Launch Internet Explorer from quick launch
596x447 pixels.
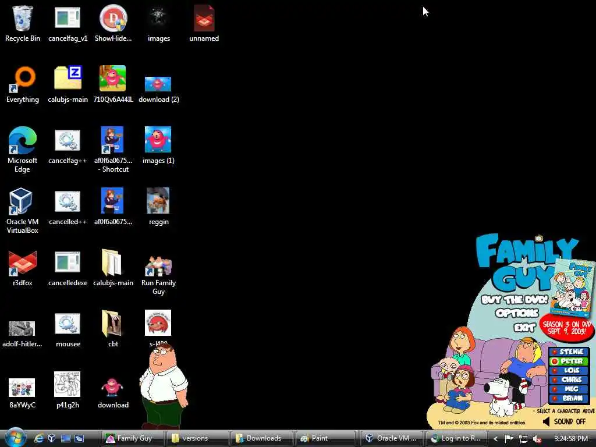[x=39, y=438]
